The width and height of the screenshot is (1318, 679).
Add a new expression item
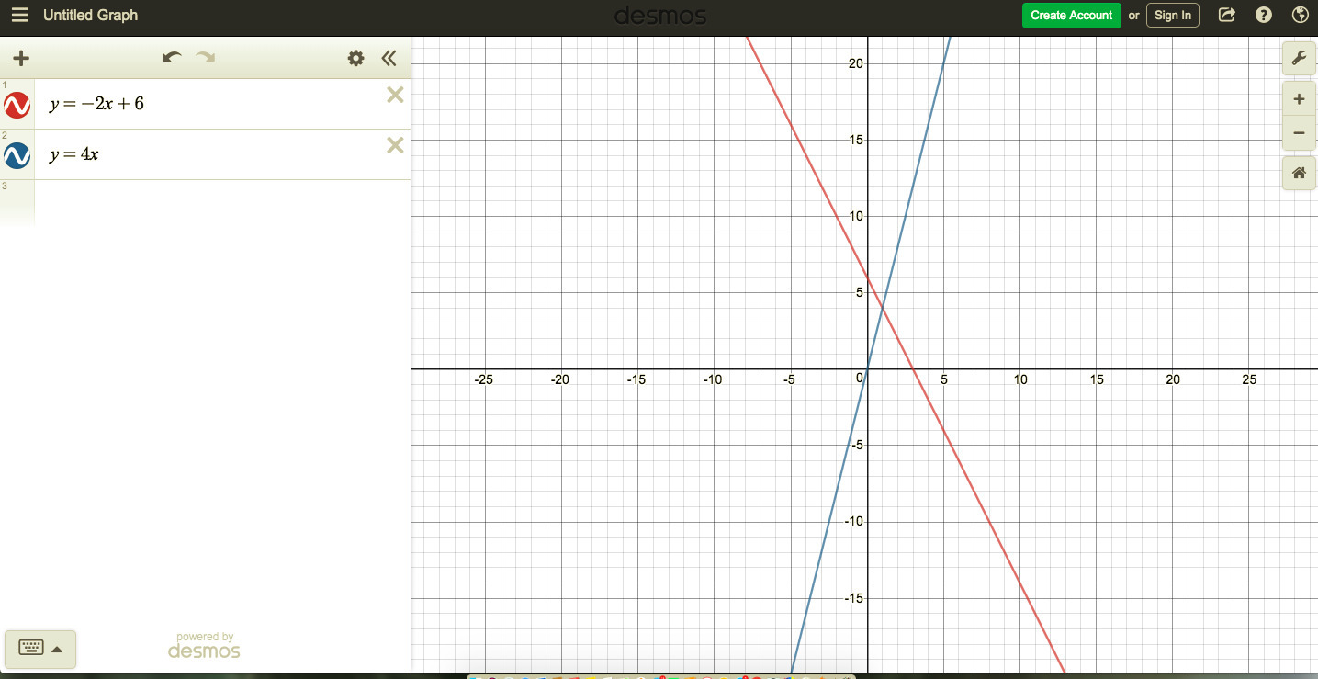pyautogui.click(x=21, y=59)
